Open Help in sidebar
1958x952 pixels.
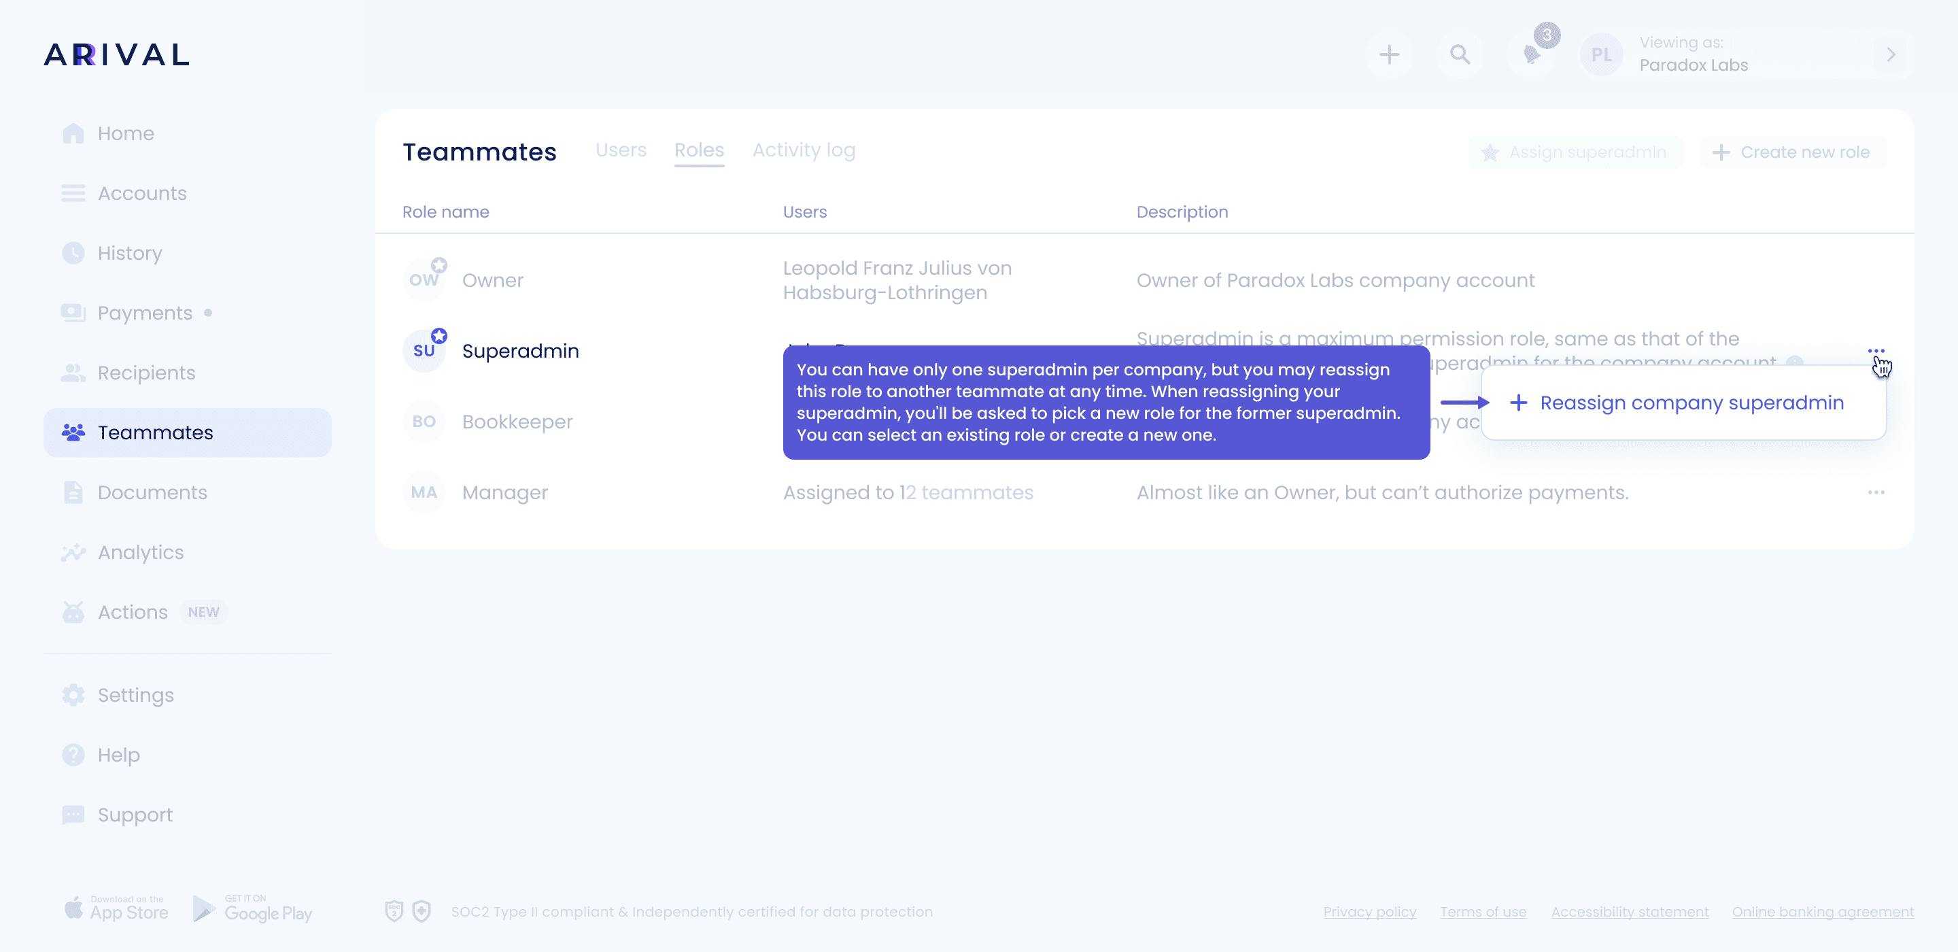pos(101,755)
